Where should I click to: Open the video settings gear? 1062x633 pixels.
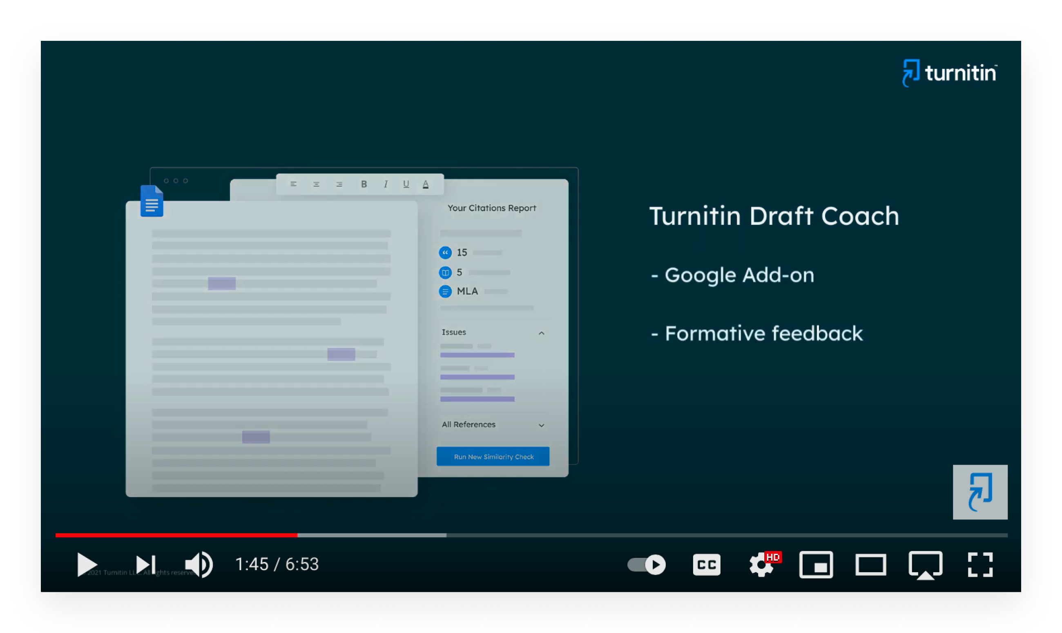click(x=761, y=564)
